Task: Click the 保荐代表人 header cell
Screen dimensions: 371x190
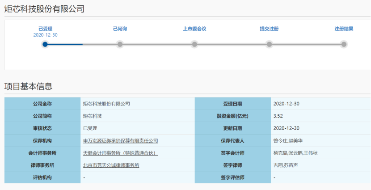Action: click(x=232, y=140)
